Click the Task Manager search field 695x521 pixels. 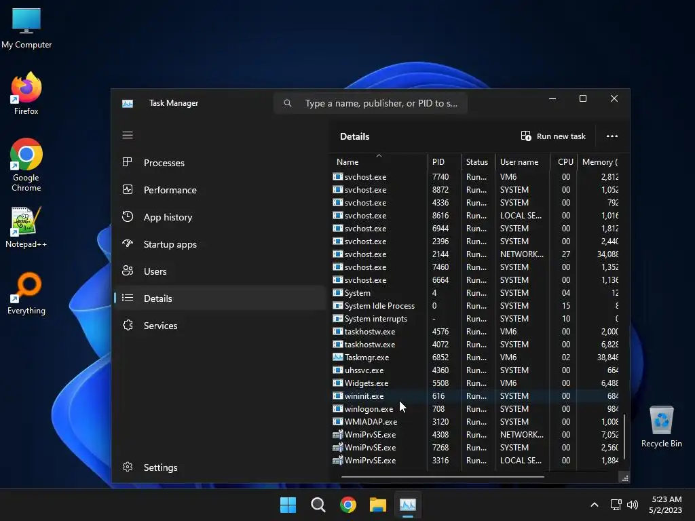pos(380,103)
